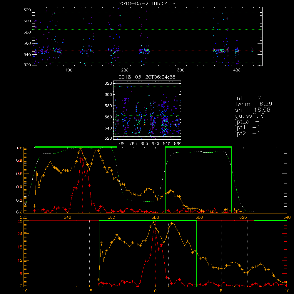
Task: Click y-axis label 25 on bottom plot
Action: pyautogui.click(x=20, y=221)
